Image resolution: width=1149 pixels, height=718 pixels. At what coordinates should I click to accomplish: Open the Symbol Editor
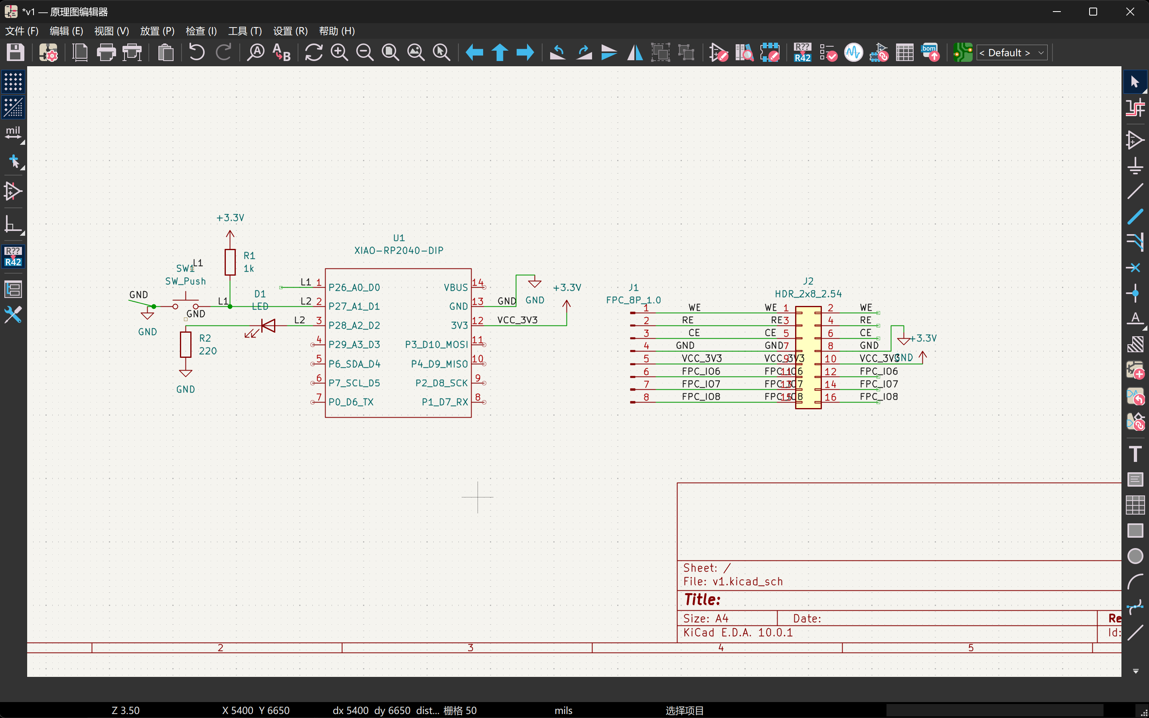719,52
